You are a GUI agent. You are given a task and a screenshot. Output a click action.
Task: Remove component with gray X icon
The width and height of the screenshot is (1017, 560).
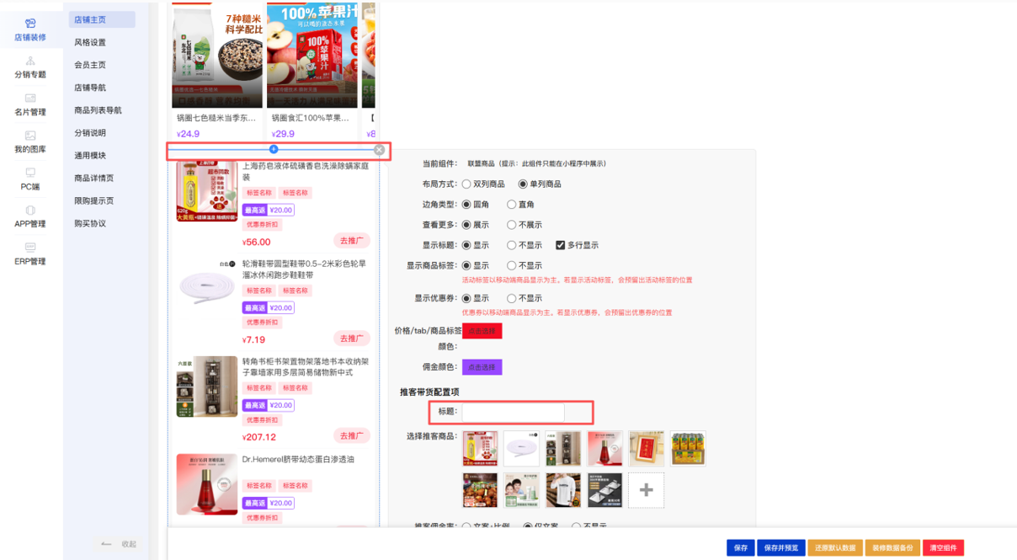pyautogui.click(x=379, y=150)
